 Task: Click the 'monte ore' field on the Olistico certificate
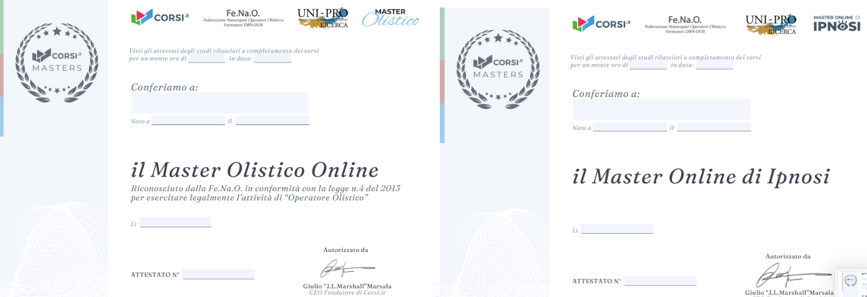pyautogui.click(x=206, y=58)
